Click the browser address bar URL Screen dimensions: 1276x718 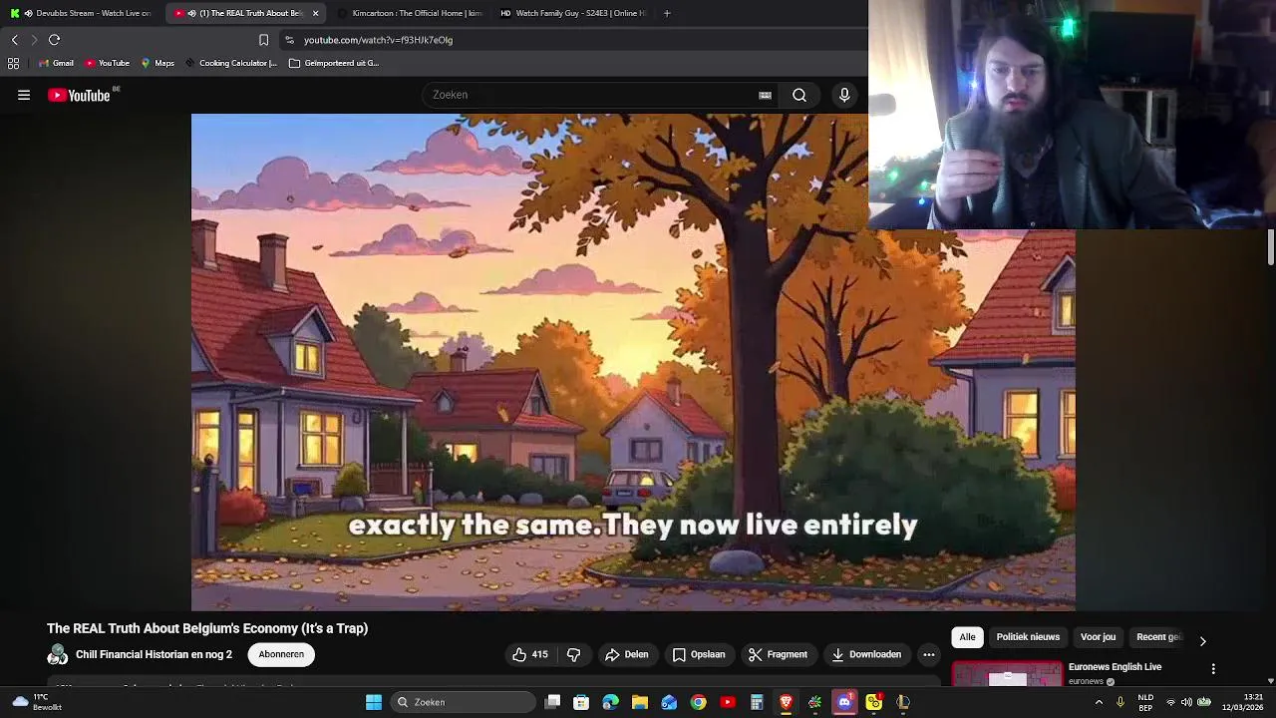[x=378, y=40]
